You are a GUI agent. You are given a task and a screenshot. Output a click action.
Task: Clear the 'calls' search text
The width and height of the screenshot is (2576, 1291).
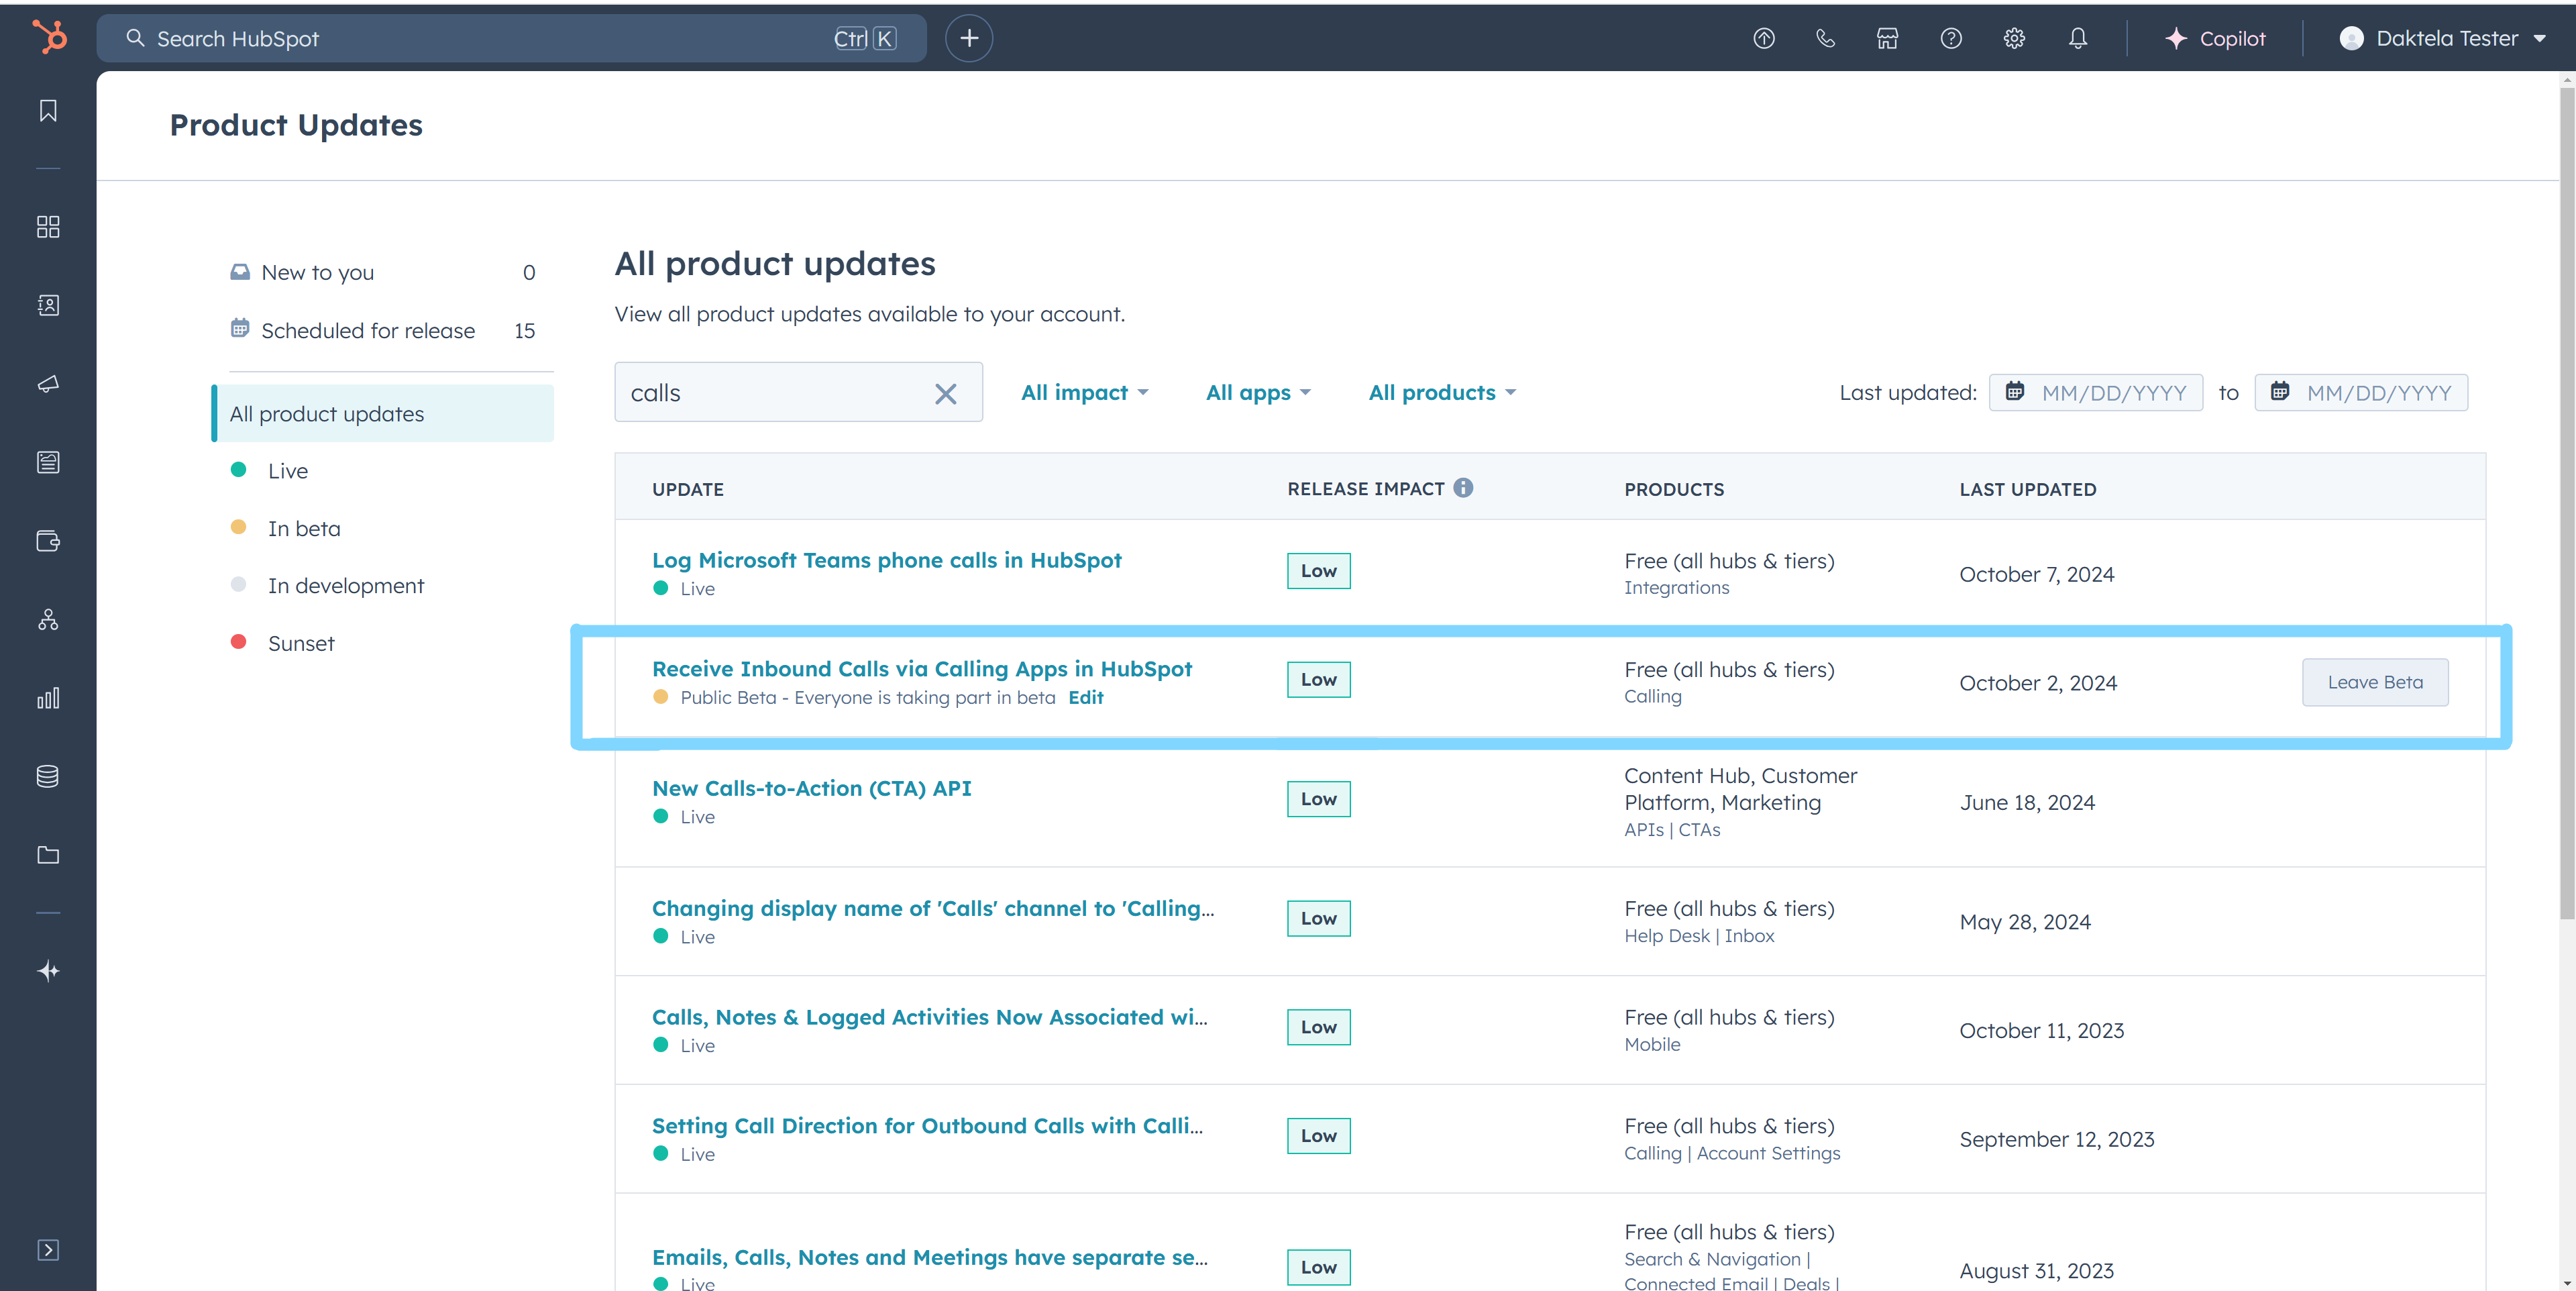[x=945, y=393]
